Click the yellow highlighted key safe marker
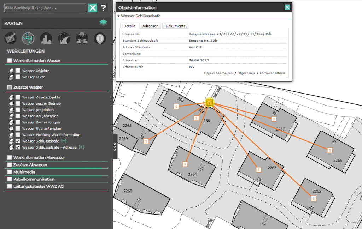Viewport: 362px width, 229px height. pos(210,102)
